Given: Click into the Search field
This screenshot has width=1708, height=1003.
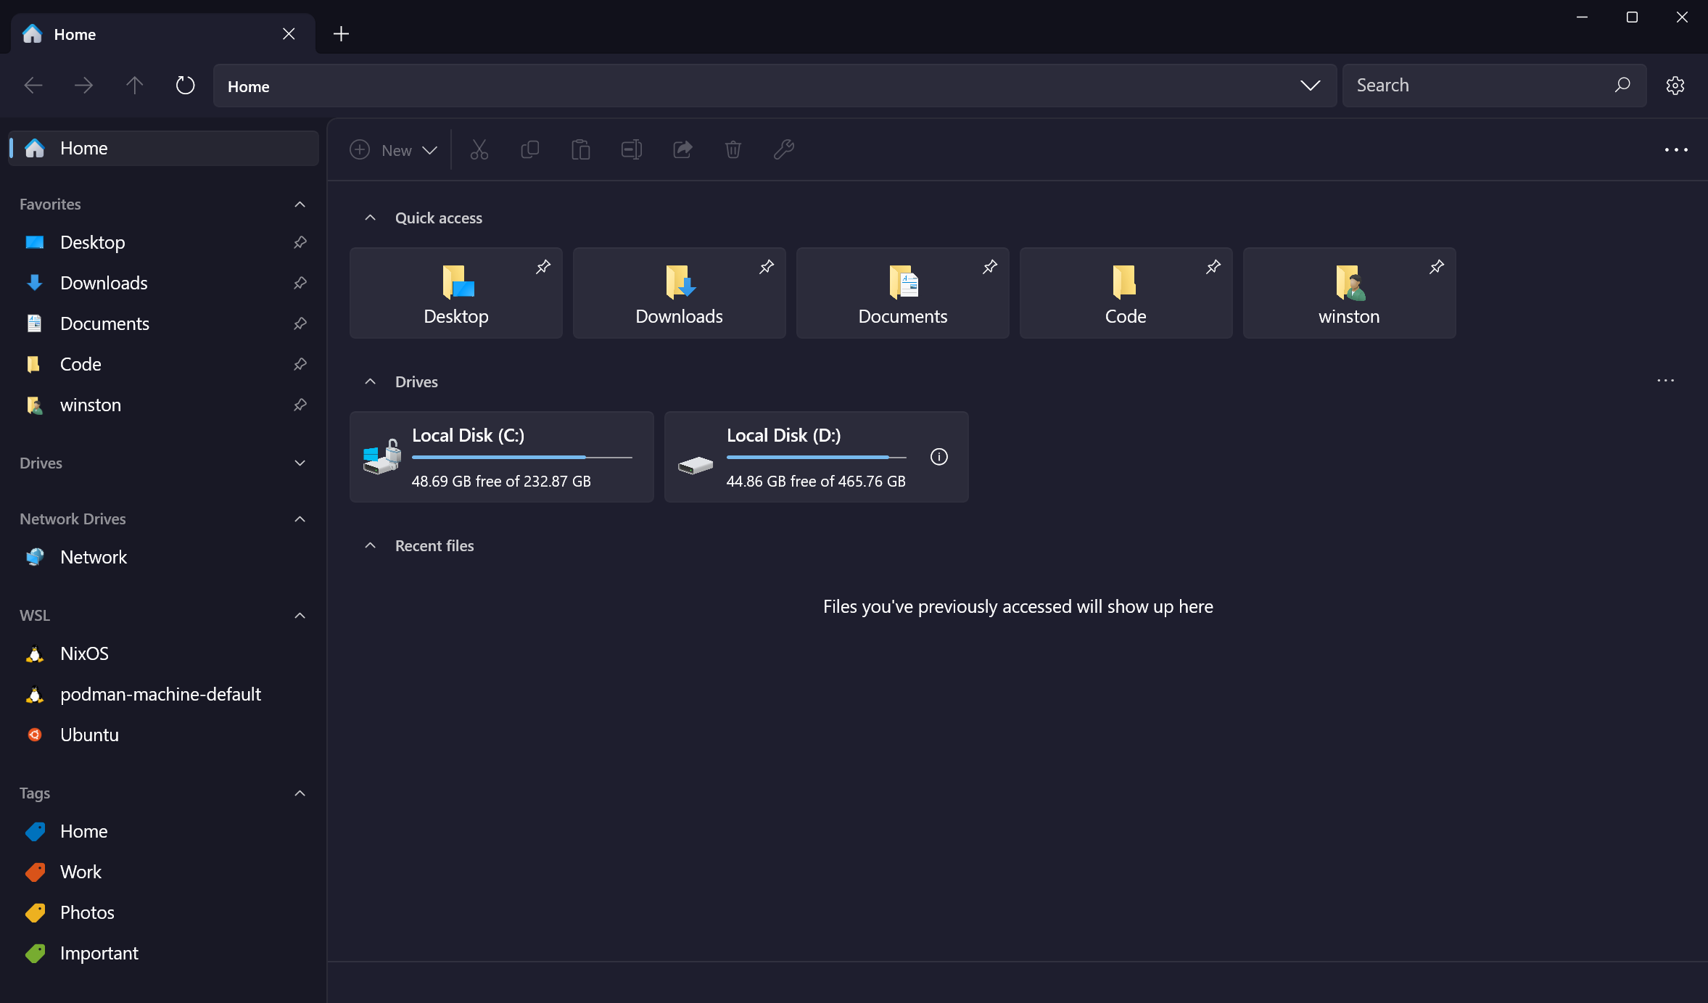Looking at the screenshot, I should (x=1480, y=86).
